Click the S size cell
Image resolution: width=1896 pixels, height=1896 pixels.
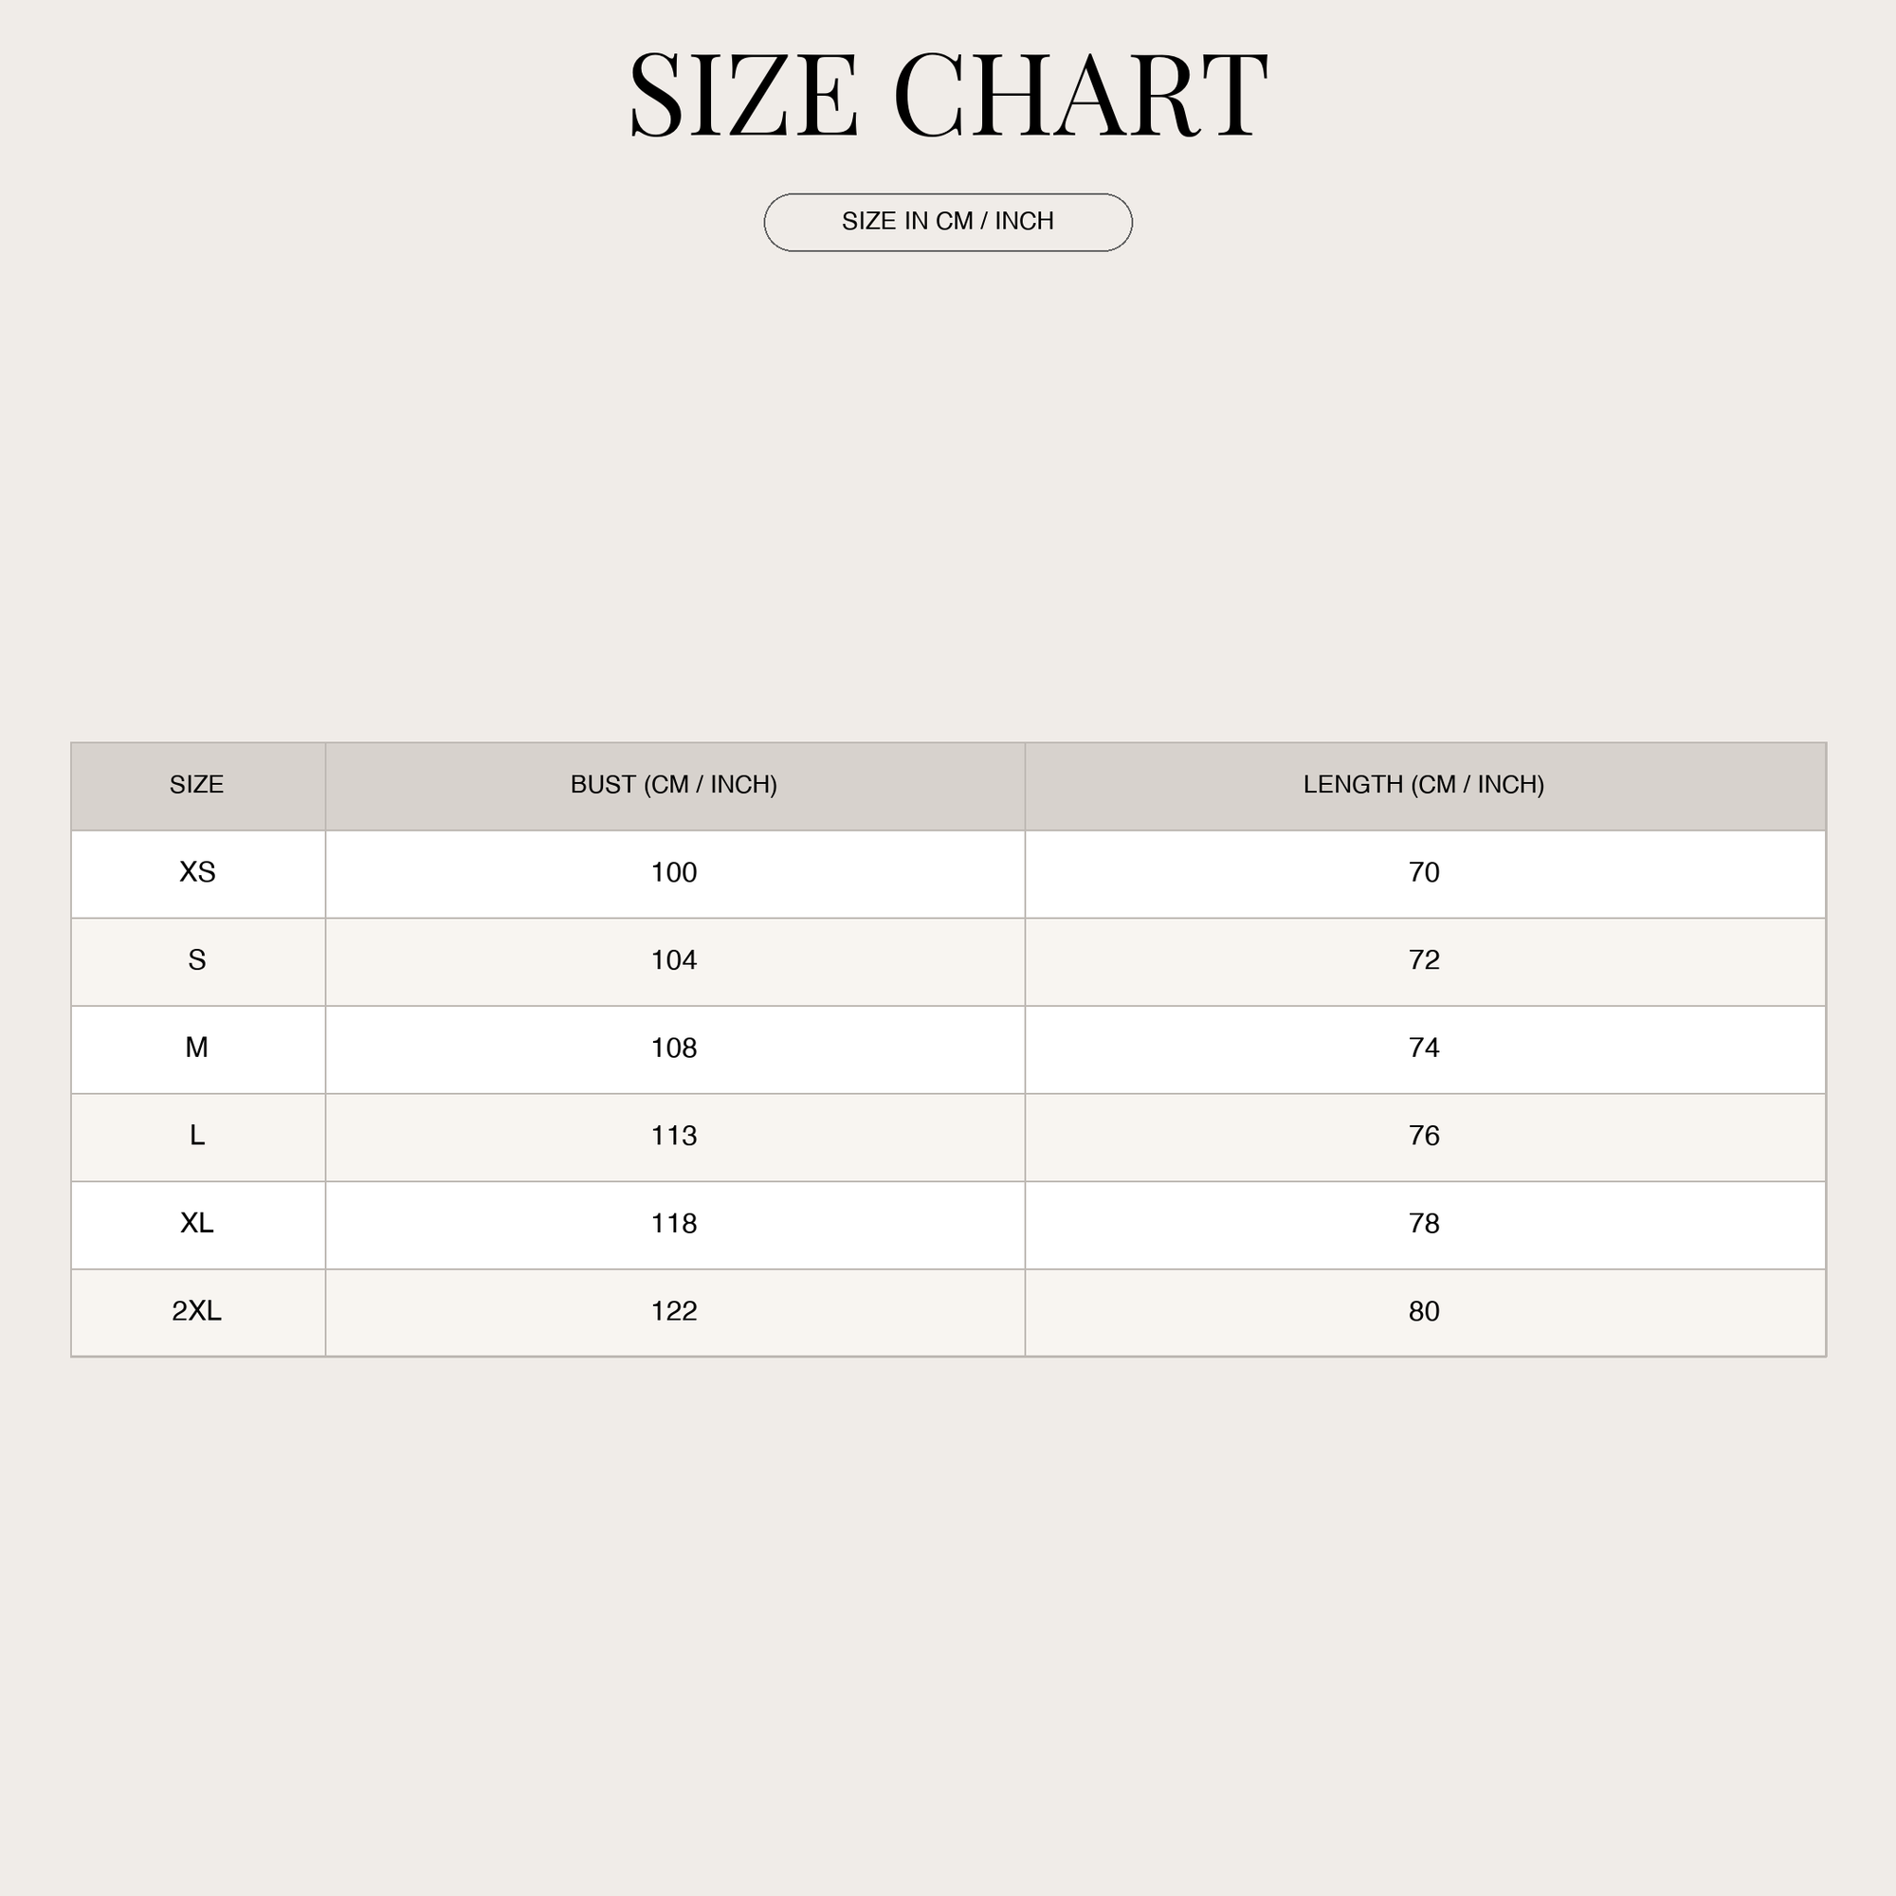pyautogui.click(x=197, y=961)
